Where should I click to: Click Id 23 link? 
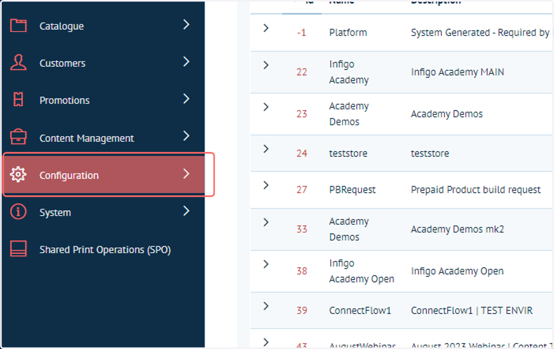point(301,114)
